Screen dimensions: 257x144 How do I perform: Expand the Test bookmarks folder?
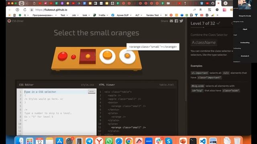[x=64, y=15]
